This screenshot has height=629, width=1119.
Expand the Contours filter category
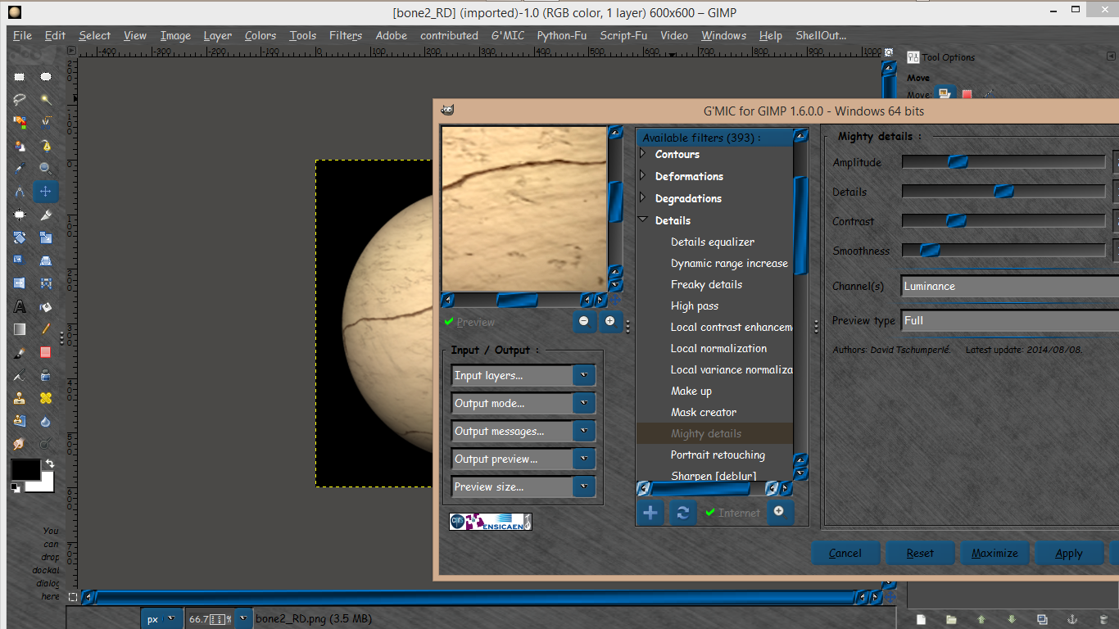tap(643, 154)
